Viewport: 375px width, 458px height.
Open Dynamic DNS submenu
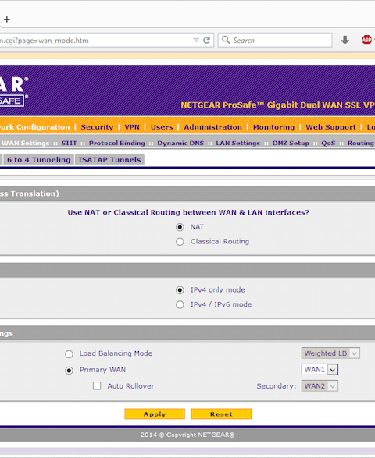[x=180, y=143]
